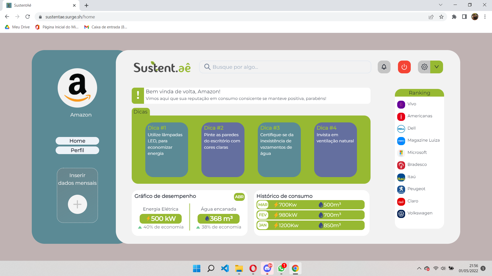Select the Dell logo in ranking
The height and width of the screenshot is (276, 492).
tap(401, 129)
